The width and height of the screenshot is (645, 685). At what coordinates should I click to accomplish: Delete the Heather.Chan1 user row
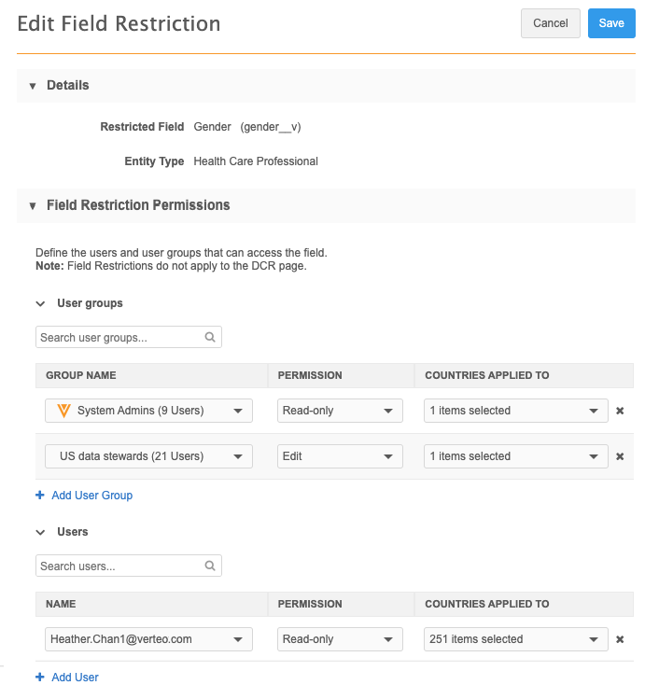(x=620, y=639)
